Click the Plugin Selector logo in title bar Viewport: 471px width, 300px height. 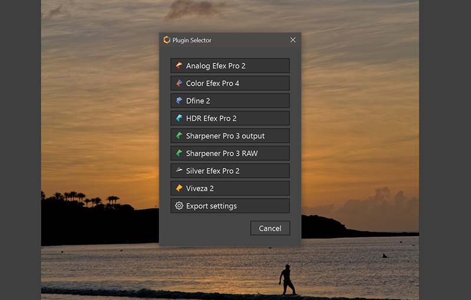[167, 40]
